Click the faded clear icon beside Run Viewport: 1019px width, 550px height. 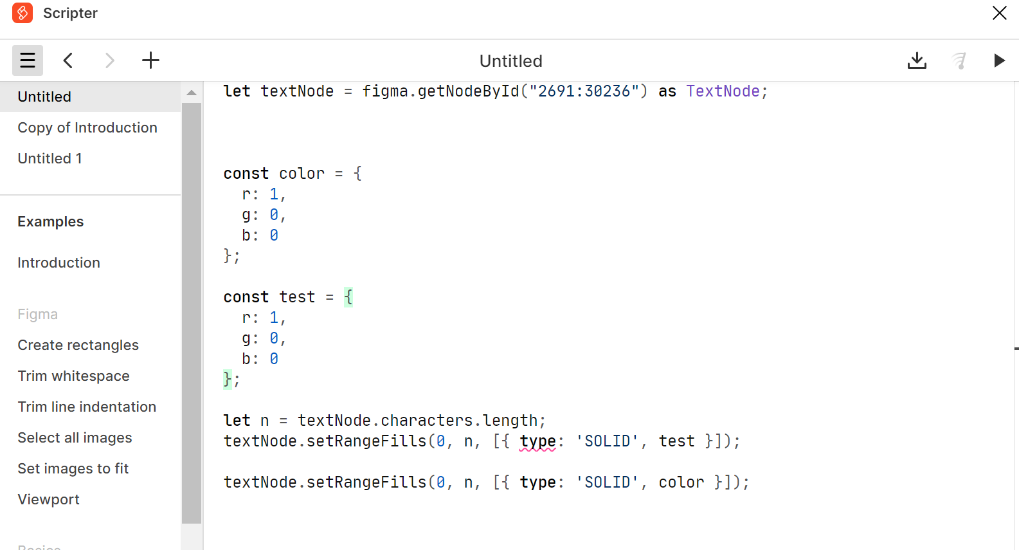(x=959, y=60)
